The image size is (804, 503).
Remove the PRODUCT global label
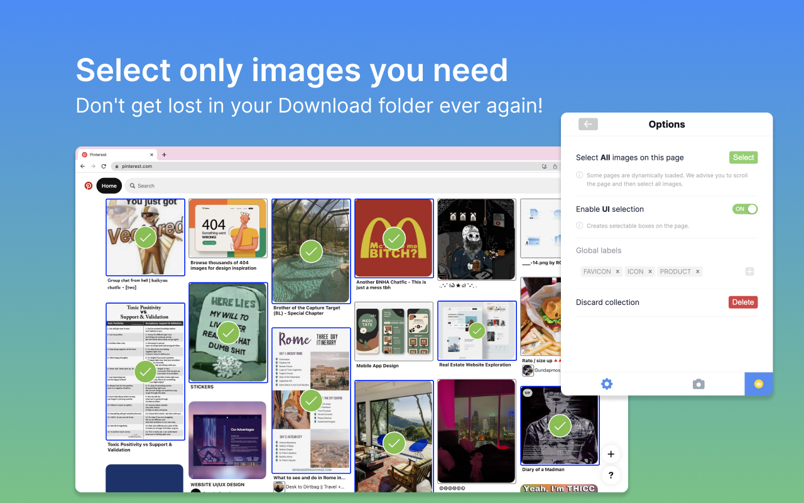[698, 272]
